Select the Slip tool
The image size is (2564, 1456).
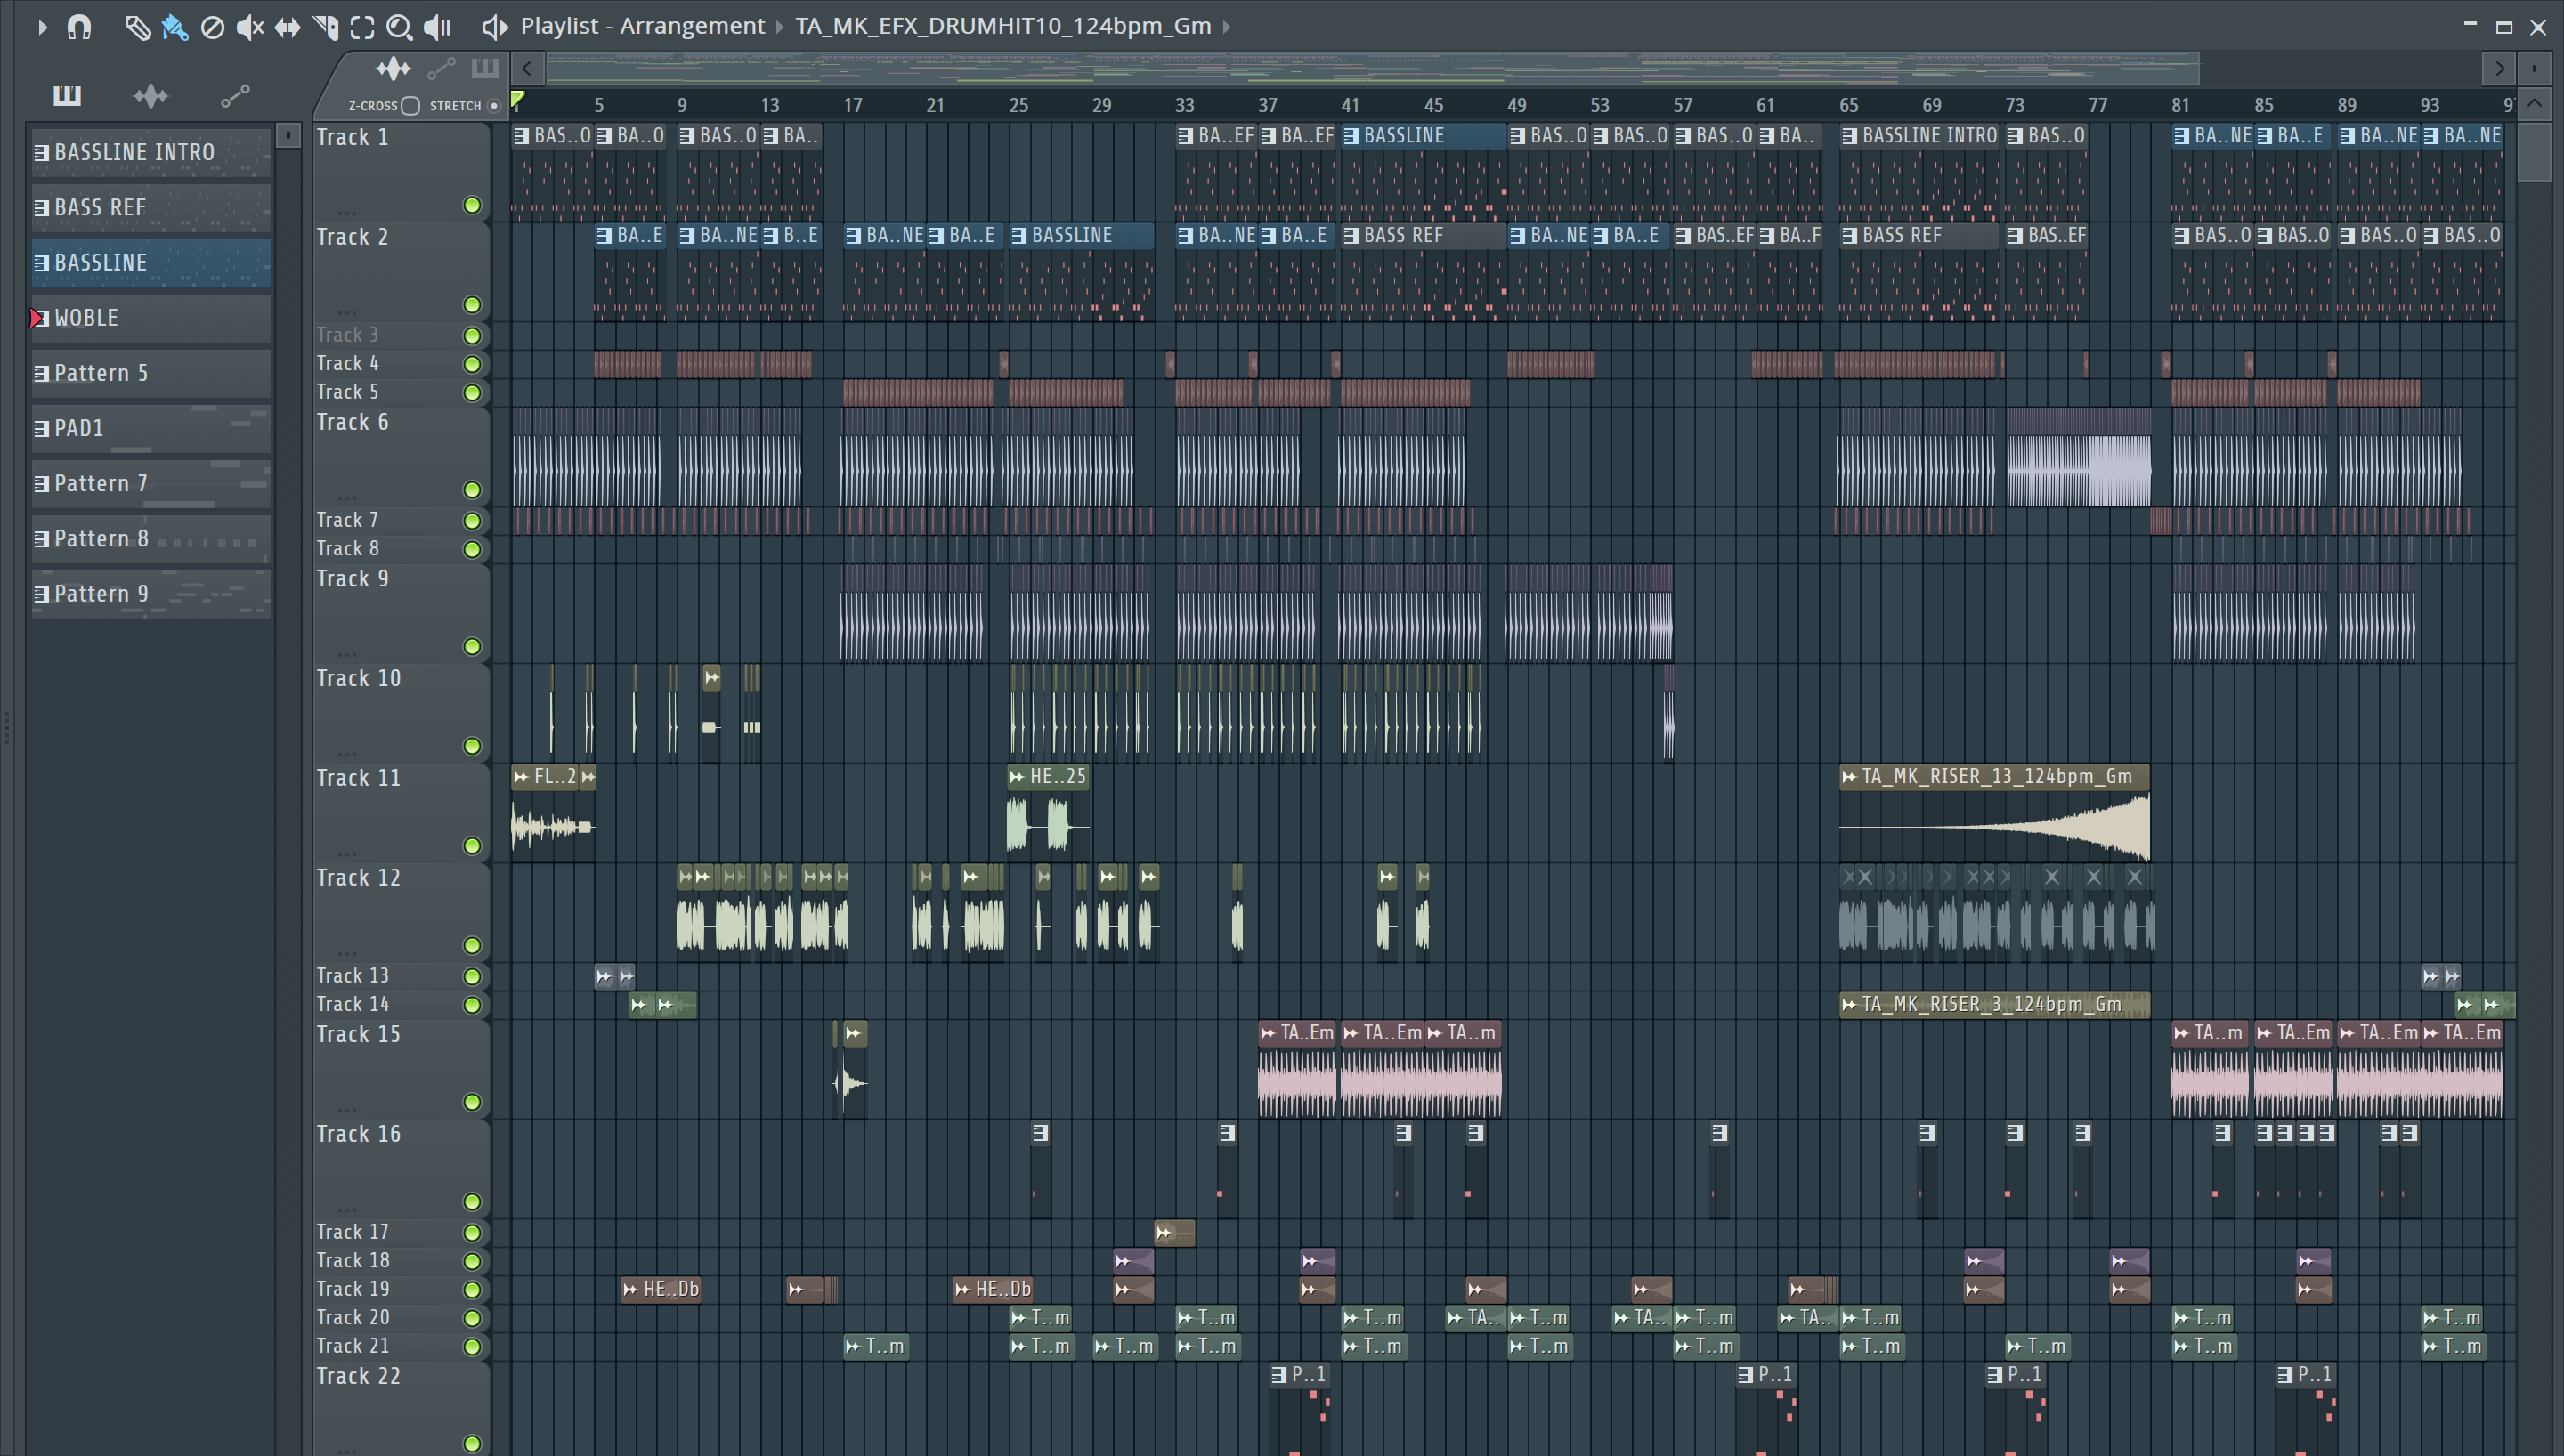[x=287, y=27]
